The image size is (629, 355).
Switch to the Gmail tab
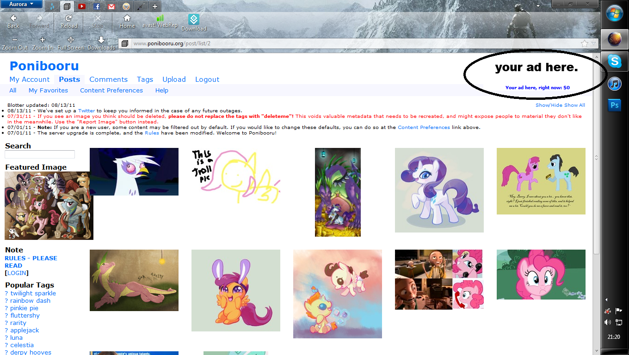click(x=111, y=6)
